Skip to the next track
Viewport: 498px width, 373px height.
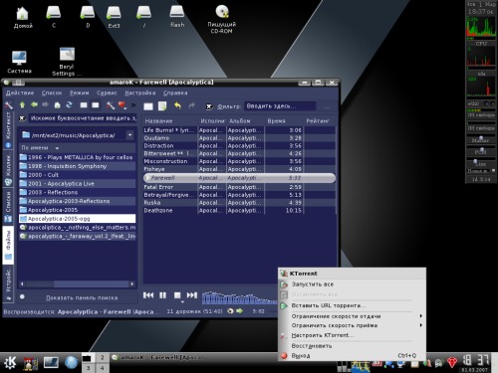coord(191,295)
